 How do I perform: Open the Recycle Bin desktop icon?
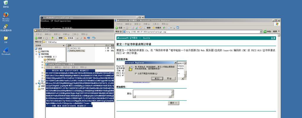tap(6, 4)
